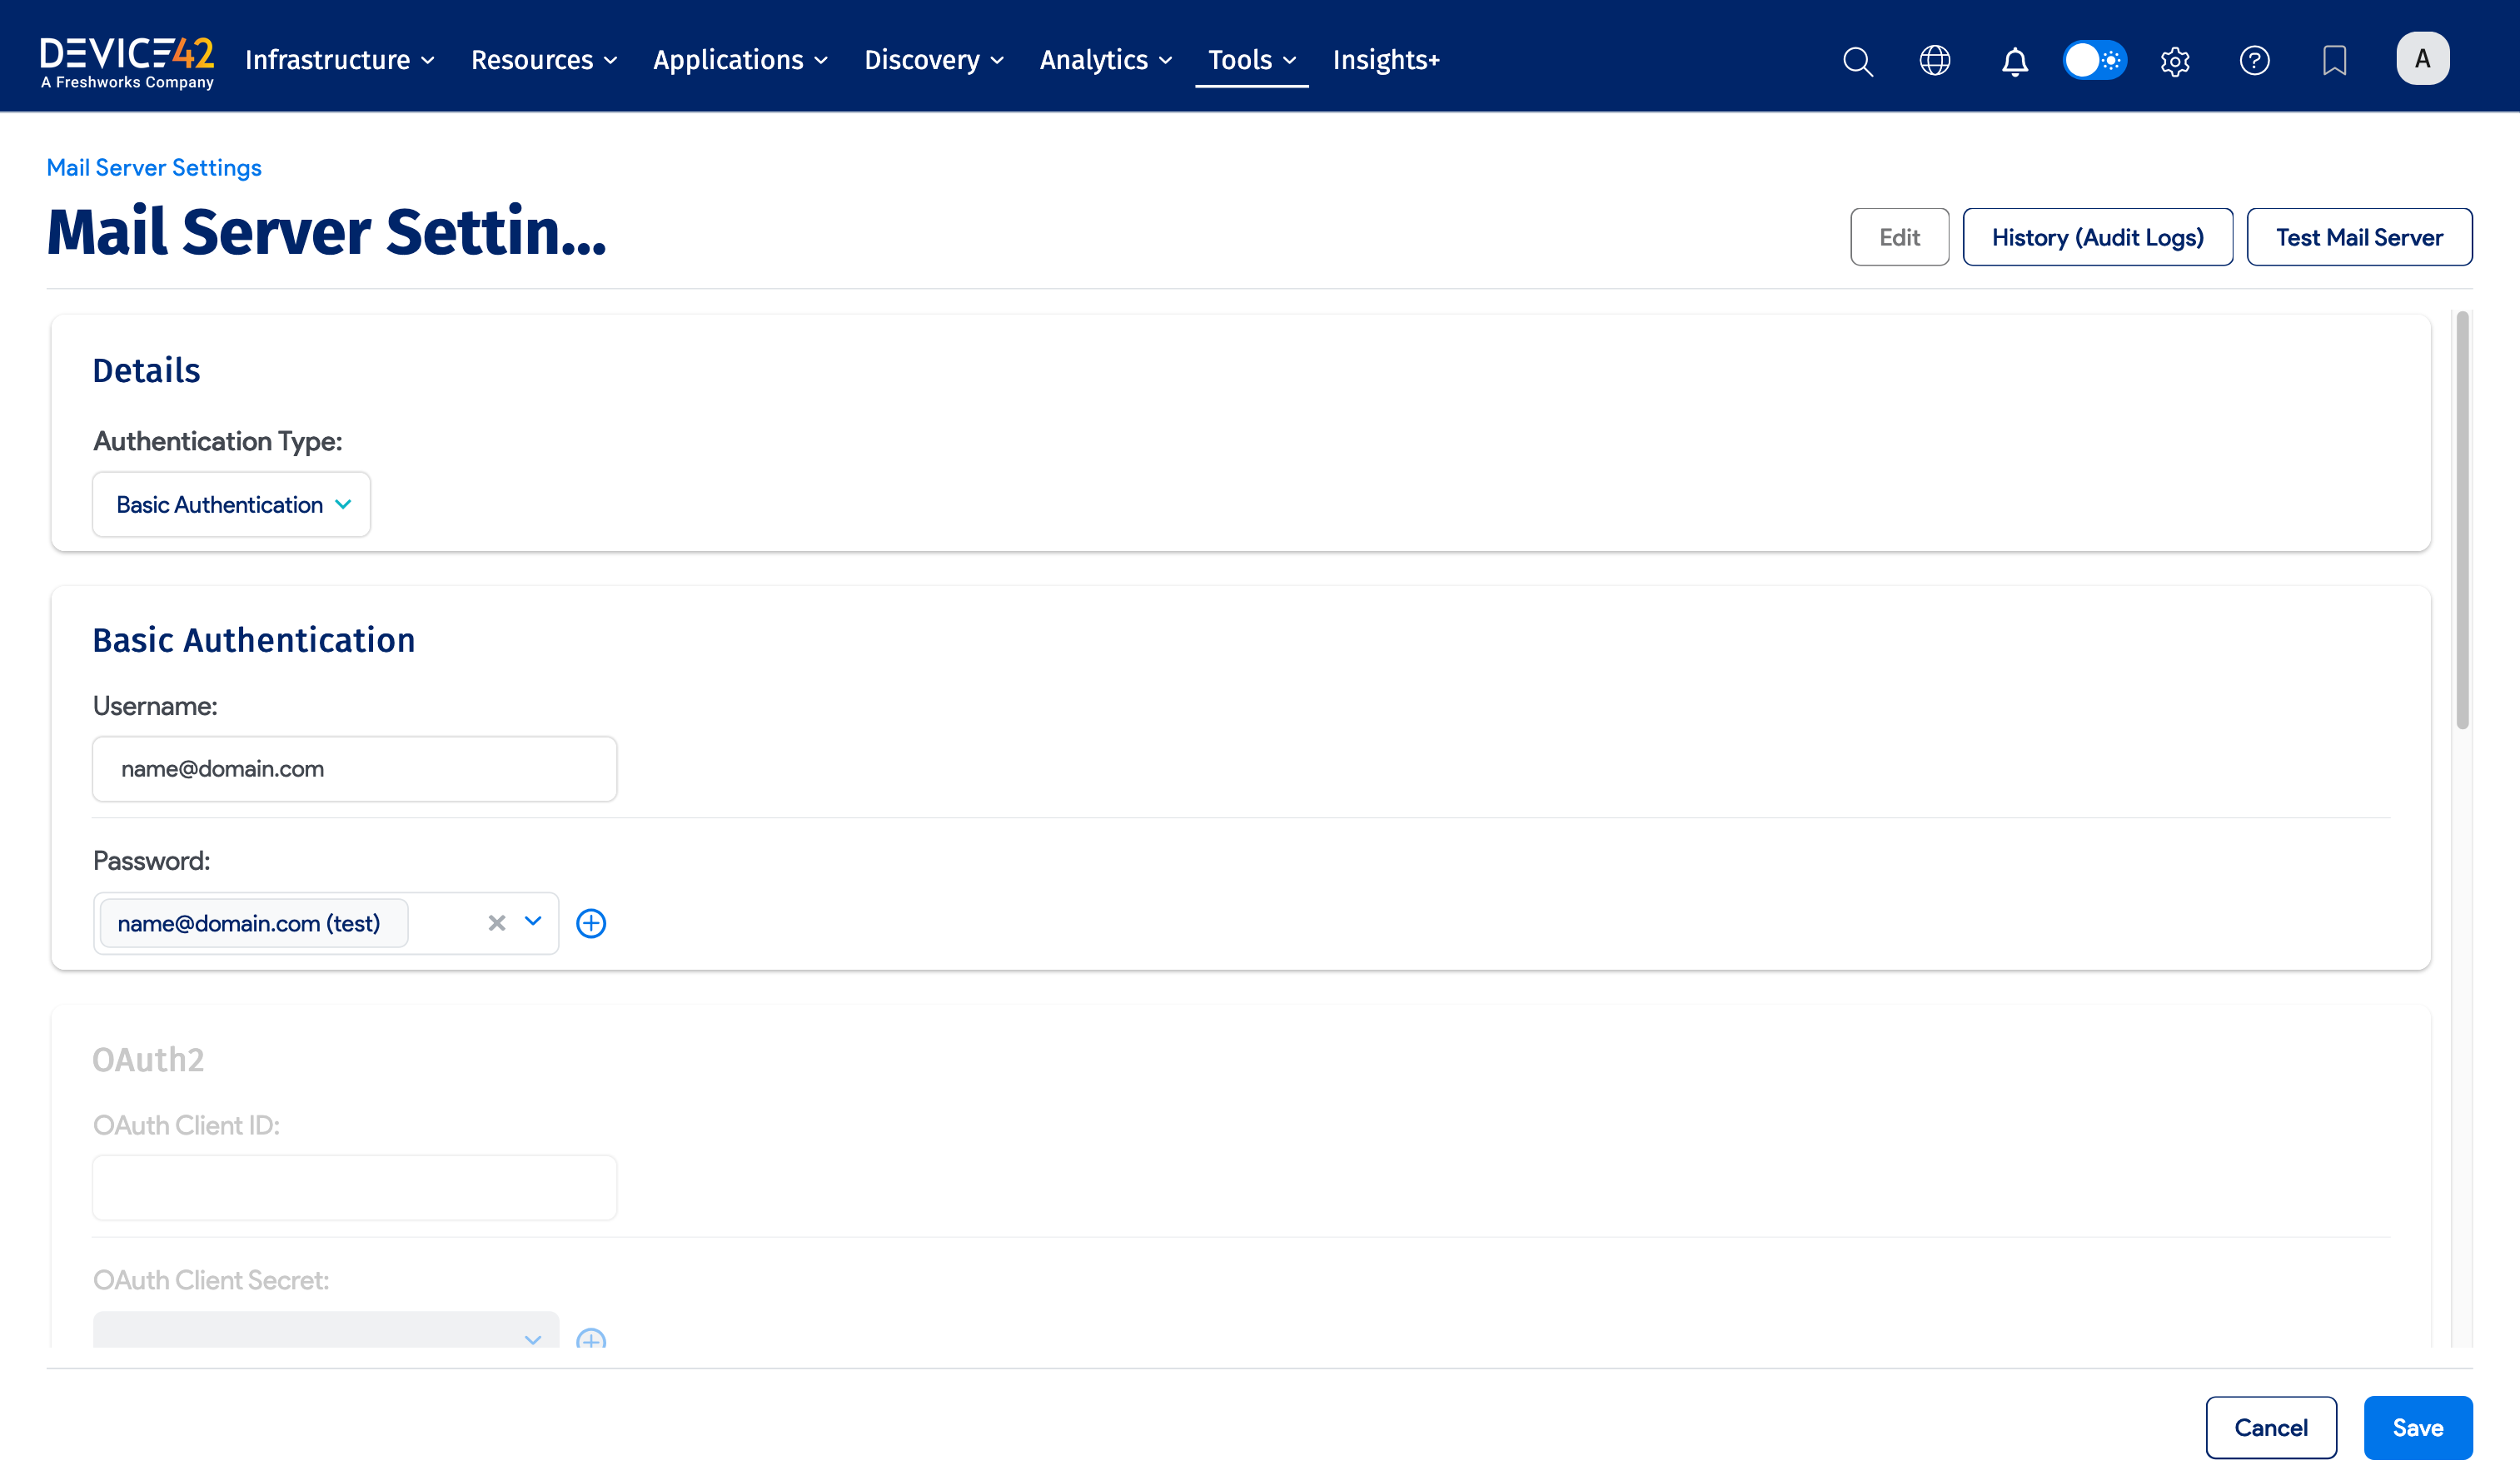
Task: Open the Authentication Type dropdown
Action: click(231, 504)
